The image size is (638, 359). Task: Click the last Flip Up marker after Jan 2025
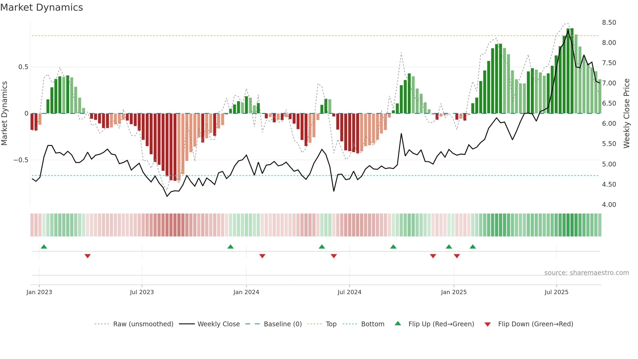473,247
